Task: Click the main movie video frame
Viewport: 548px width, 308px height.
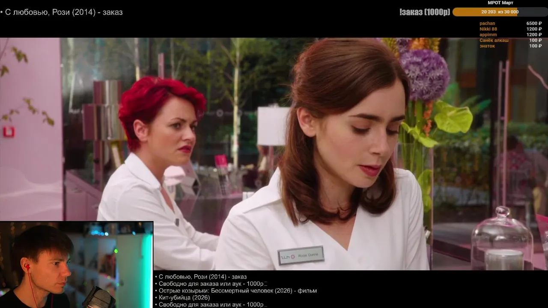Action: [274, 154]
